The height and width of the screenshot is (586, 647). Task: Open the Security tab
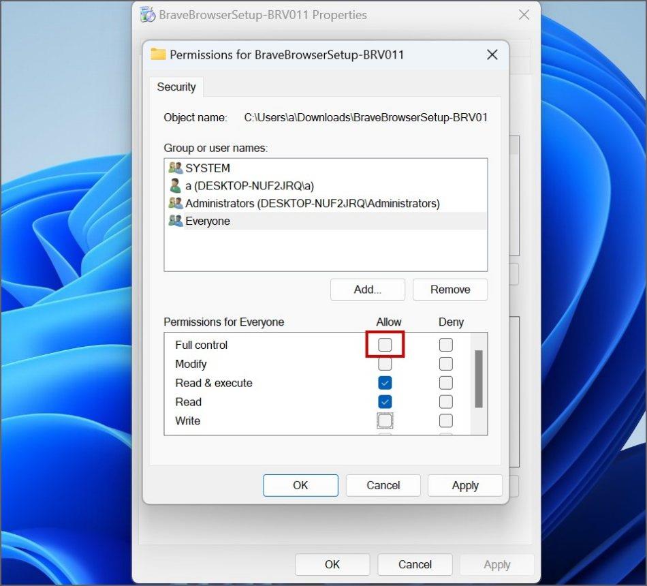click(x=176, y=87)
